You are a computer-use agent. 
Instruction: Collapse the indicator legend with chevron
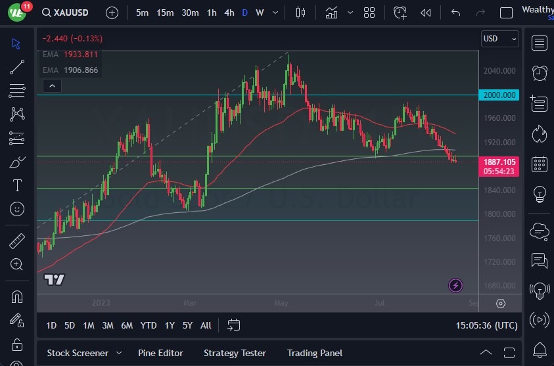click(x=51, y=85)
